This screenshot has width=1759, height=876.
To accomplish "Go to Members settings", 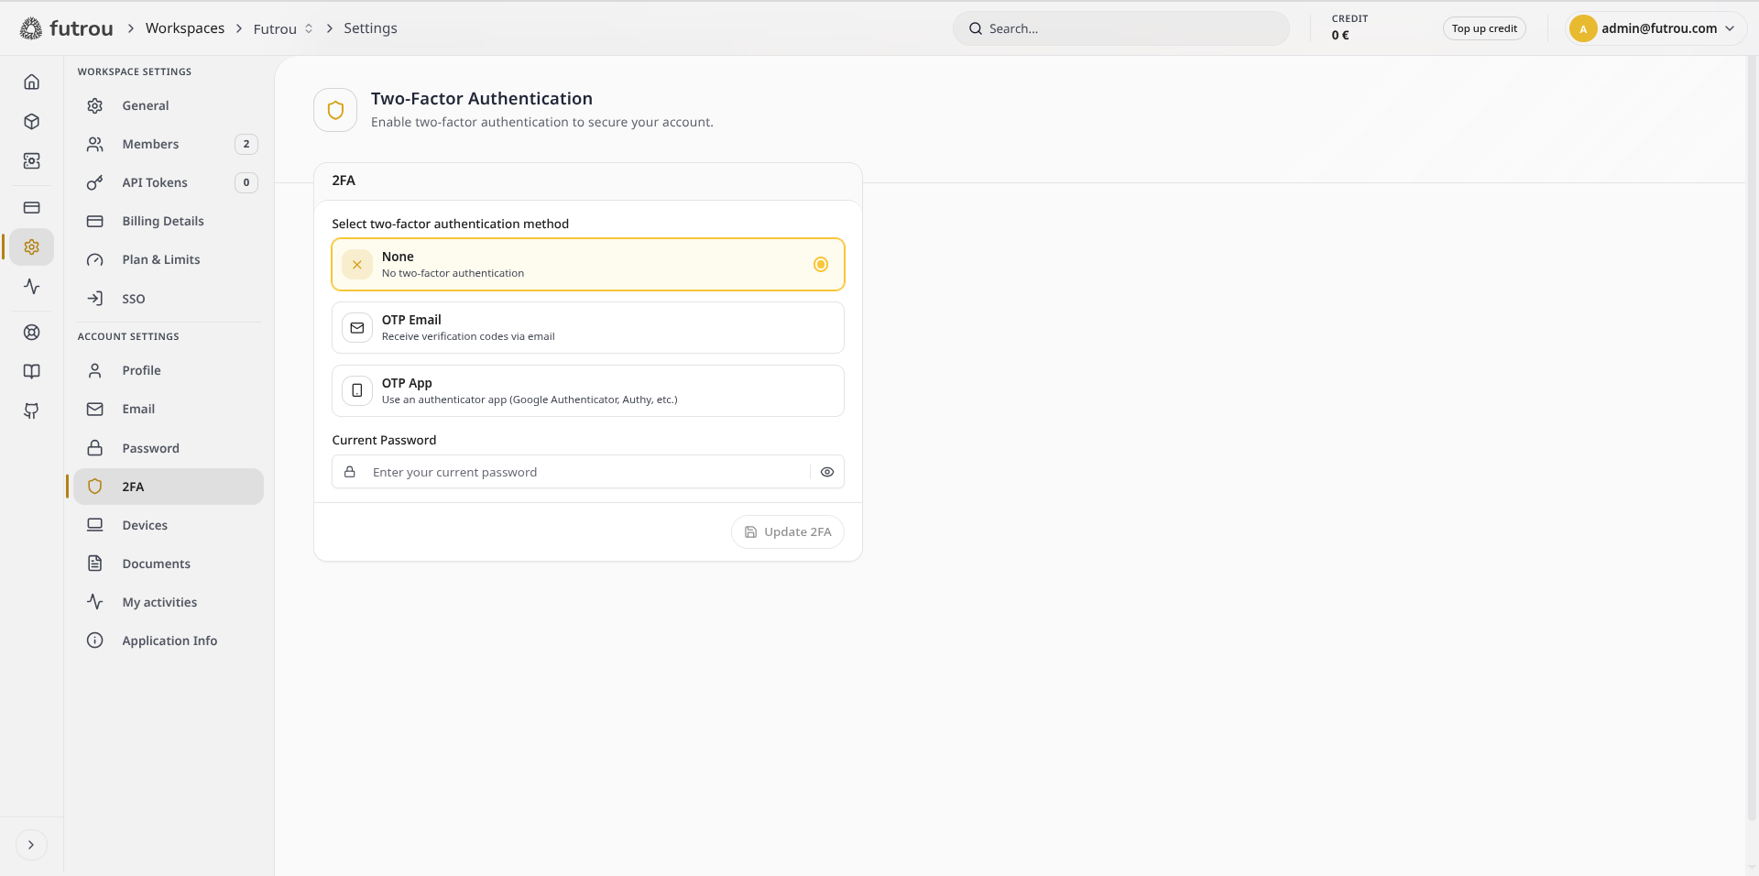I will click(169, 145).
